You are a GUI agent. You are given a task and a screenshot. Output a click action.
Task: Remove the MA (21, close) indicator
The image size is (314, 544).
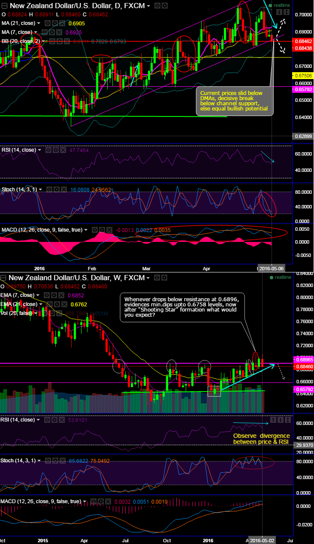pos(62,23)
